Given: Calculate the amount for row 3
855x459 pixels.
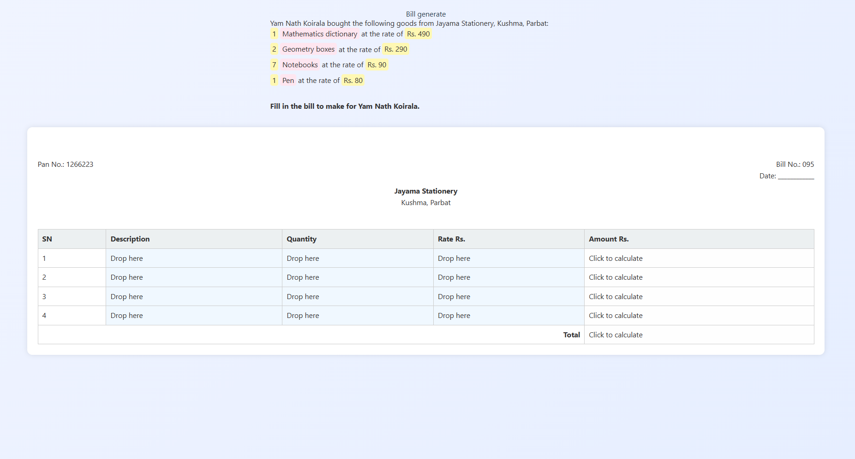Looking at the screenshot, I should 616,297.
